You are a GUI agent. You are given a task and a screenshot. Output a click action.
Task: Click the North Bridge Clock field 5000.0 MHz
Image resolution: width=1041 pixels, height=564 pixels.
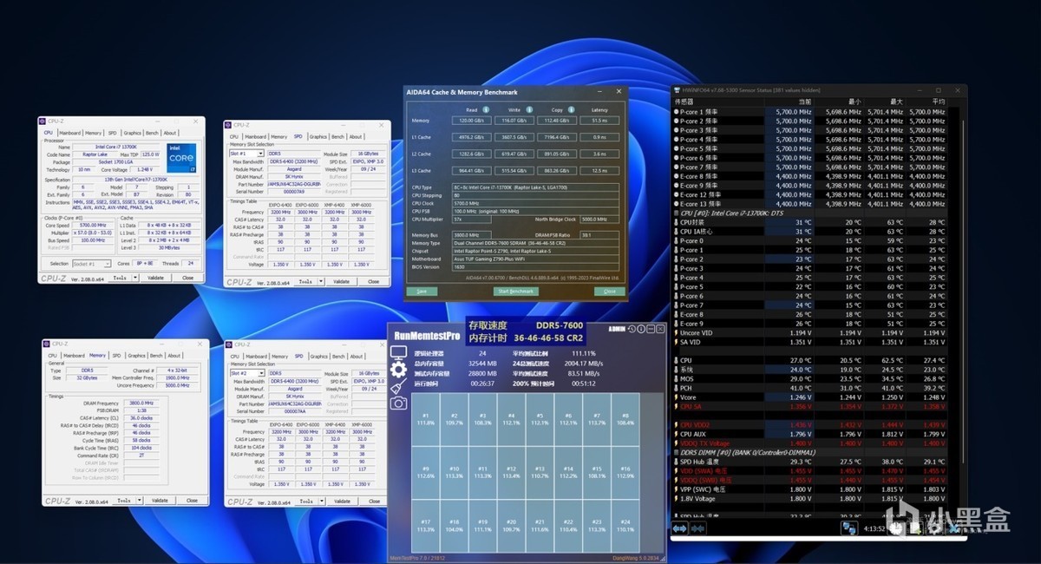point(599,220)
